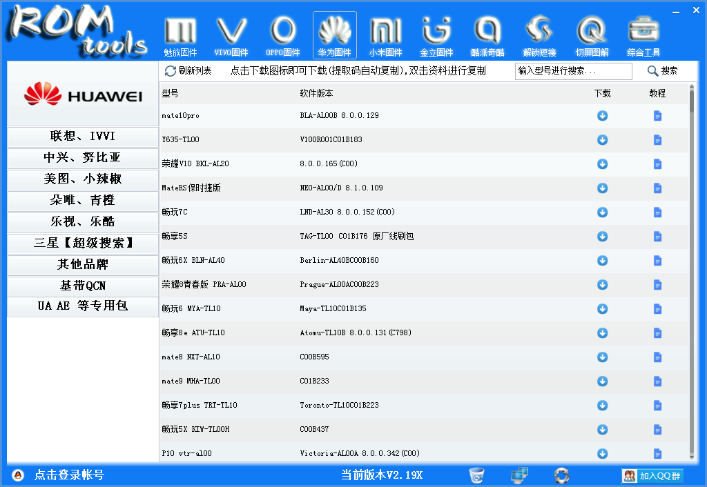This screenshot has width=707, height=487.
Task: Open the 综合工具 toolbox tab
Action: 643,36
